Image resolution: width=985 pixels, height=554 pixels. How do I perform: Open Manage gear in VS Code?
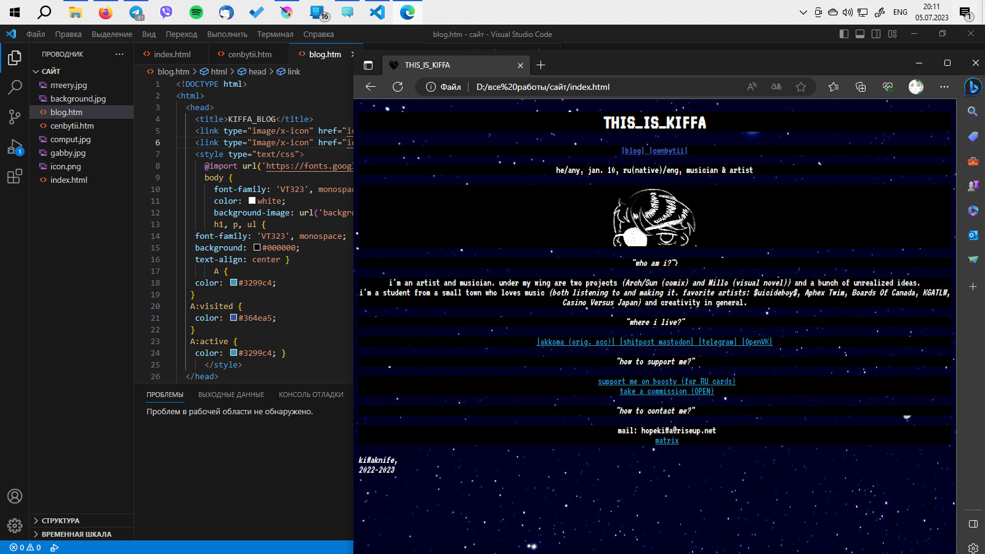[15, 525]
